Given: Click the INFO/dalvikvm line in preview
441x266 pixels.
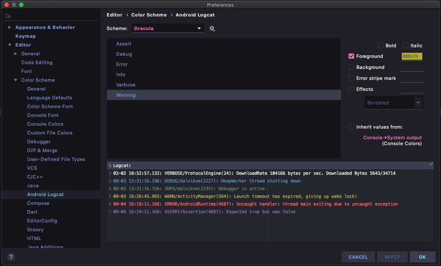Looking at the screenshot, I should [189, 189].
